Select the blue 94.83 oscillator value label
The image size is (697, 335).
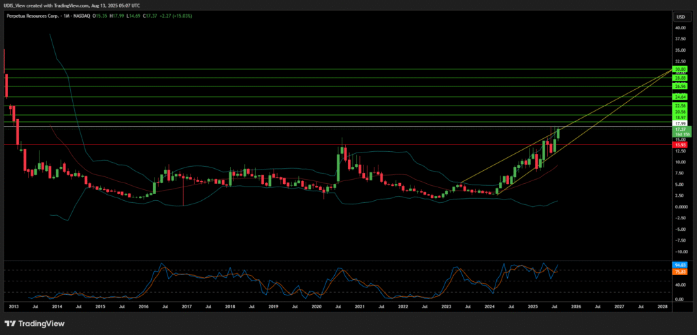pyautogui.click(x=679, y=264)
